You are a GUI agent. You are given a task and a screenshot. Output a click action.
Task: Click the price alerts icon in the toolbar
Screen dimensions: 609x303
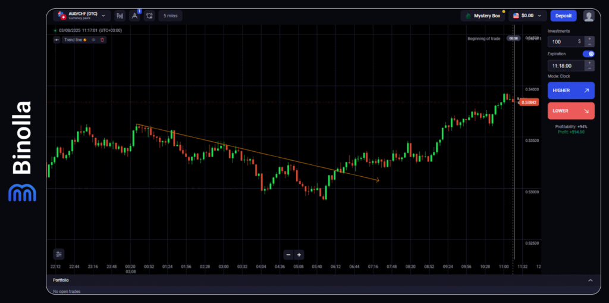[x=149, y=15]
